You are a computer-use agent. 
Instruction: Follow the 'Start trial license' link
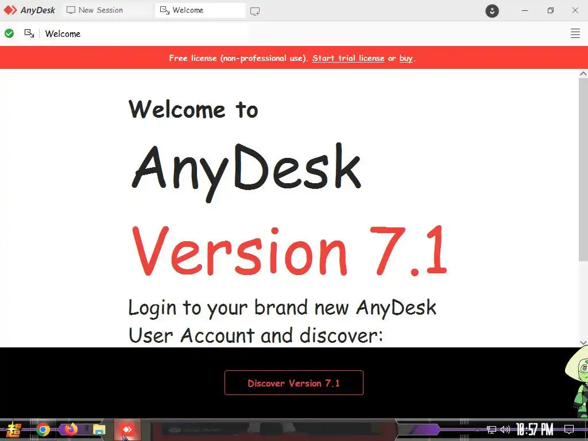[x=349, y=58]
